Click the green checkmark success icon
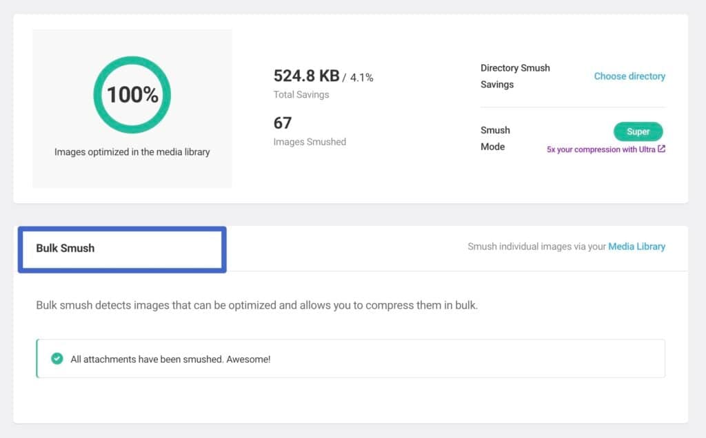This screenshot has height=438, width=706. pos(57,359)
